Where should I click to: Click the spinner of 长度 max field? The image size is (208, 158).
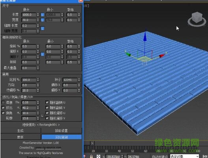38,15
